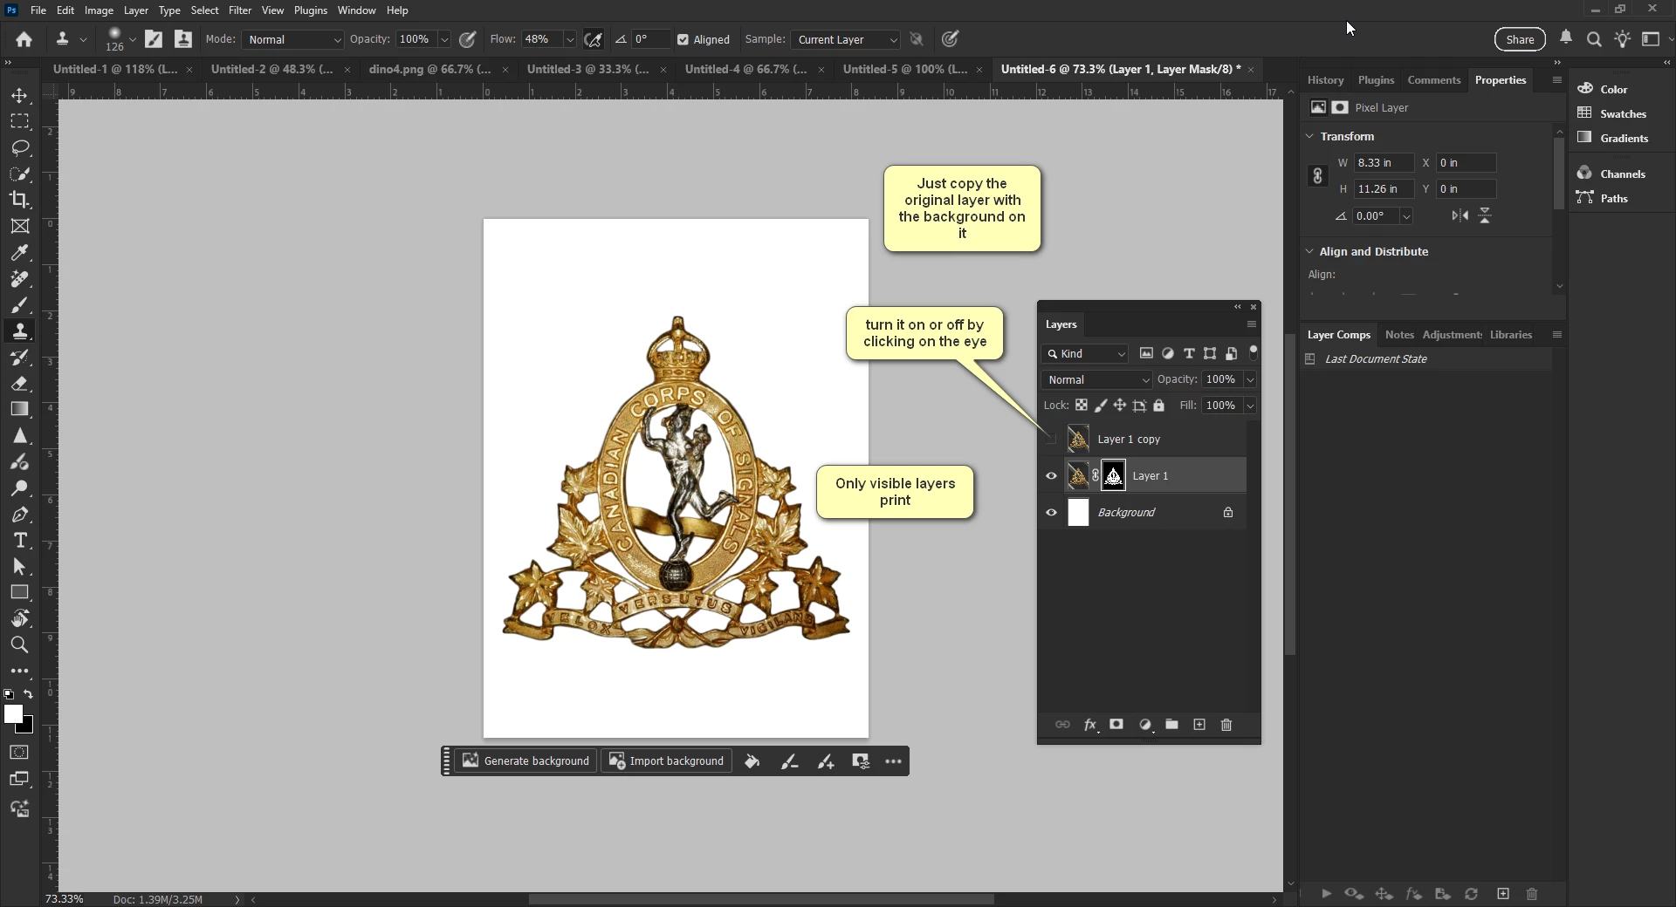The width and height of the screenshot is (1676, 907).
Task: Select the Frame tool
Action: pyautogui.click(x=19, y=226)
